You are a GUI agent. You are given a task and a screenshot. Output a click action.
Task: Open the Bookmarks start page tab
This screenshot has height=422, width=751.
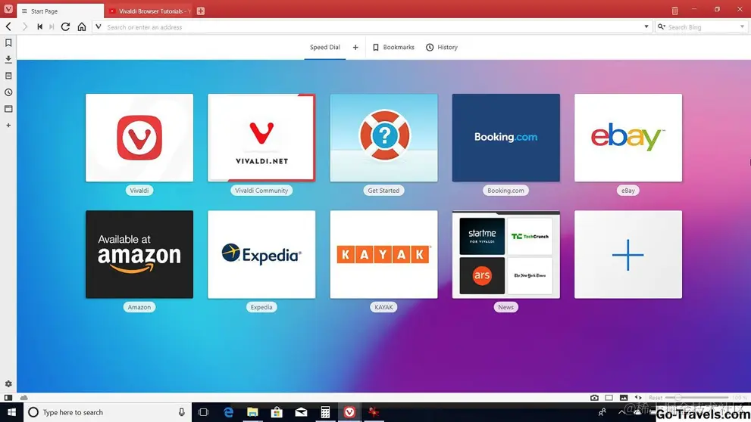pos(393,48)
